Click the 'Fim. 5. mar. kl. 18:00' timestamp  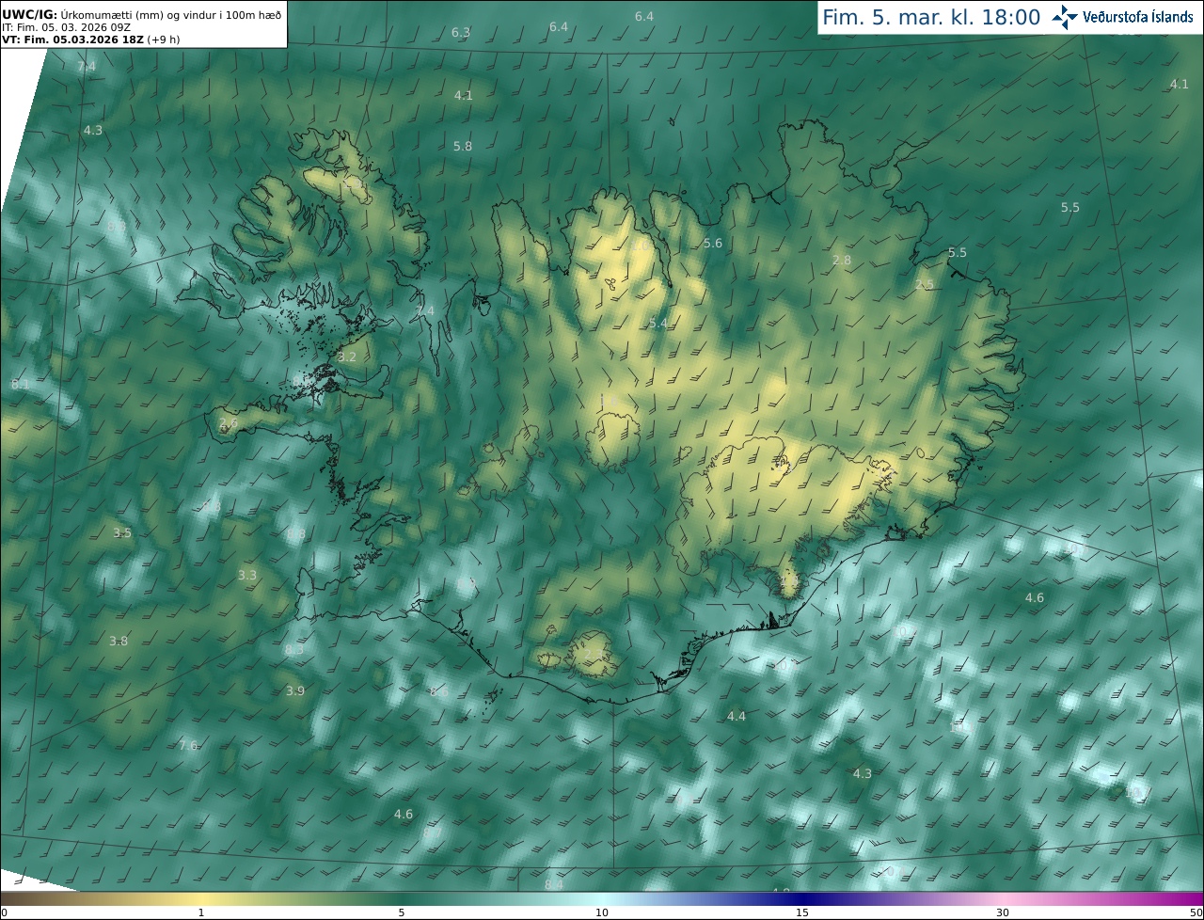[x=931, y=17]
